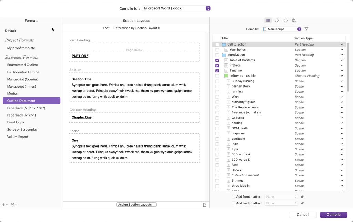This screenshot has width=353, height=222.
Task: Uncheck Table of Contents for compiling
Action: point(217,60)
